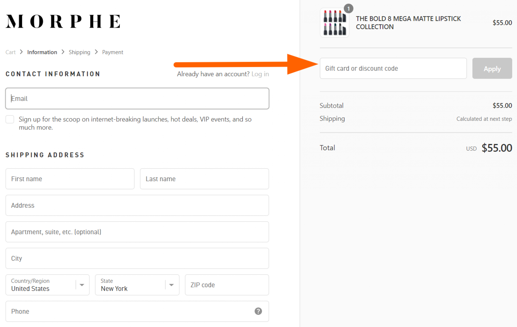Open the phone number help icon
This screenshot has width=517, height=327.
(258, 311)
